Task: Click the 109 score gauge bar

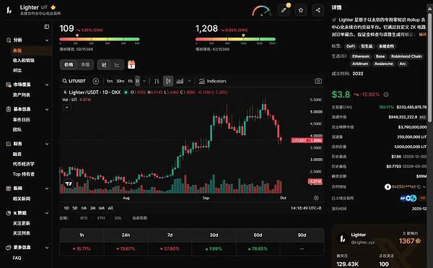Action: pos(100,39)
